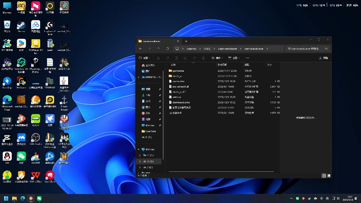Viewport: 361px width, 203px height.
Task: Open WPS Office desktop shortcut
Action: tap(36, 175)
